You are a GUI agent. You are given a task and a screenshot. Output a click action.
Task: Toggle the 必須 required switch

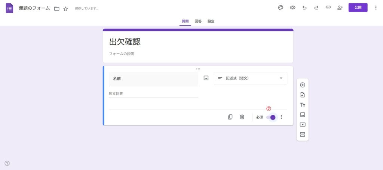point(271,117)
